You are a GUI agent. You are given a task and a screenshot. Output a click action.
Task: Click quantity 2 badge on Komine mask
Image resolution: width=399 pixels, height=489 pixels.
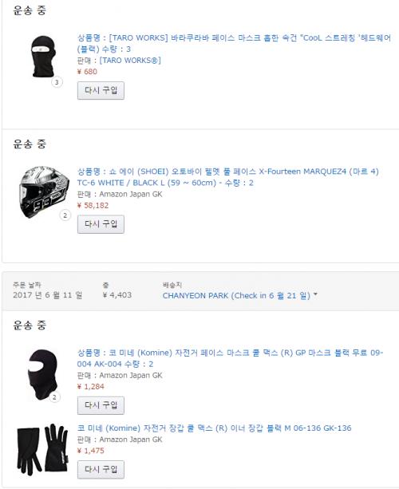pos(54,397)
